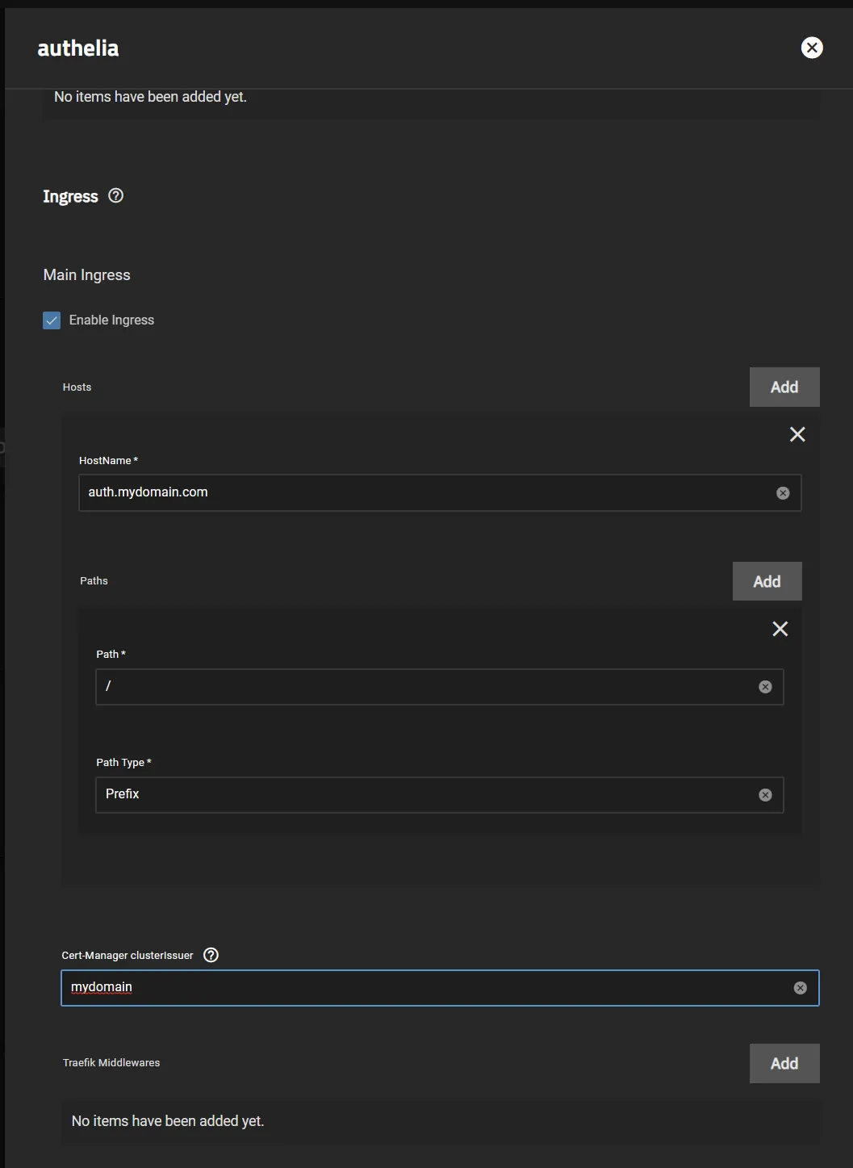Clear the clusterIssuer mydomain text

pyautogui.click(x=800, y=988)
